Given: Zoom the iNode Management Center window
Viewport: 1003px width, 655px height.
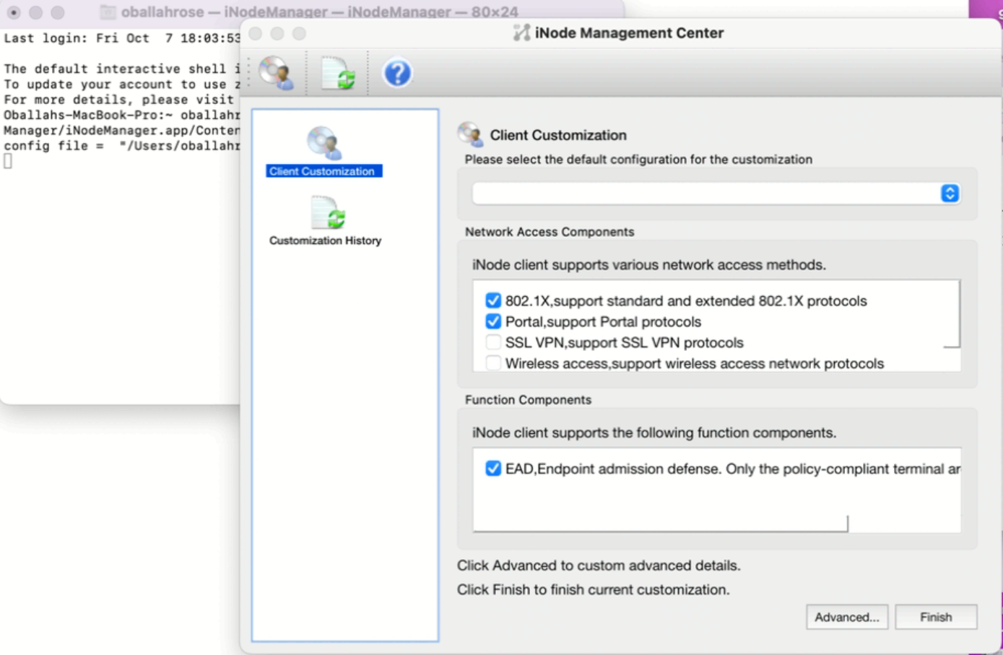Looking at the screenshot, I should coord(299,34).
